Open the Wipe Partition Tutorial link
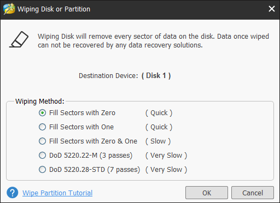 [57, 193]
